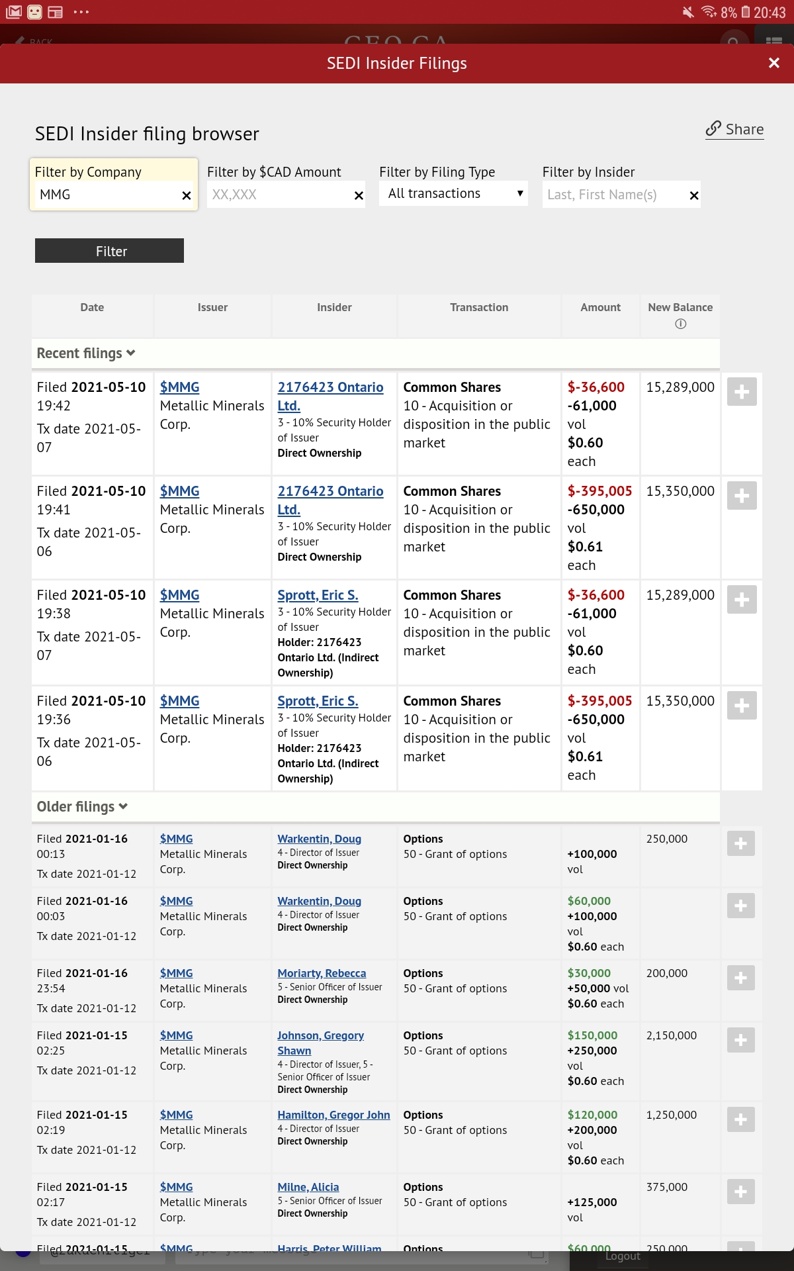Clear the Filter by Company field

(187, 195)
